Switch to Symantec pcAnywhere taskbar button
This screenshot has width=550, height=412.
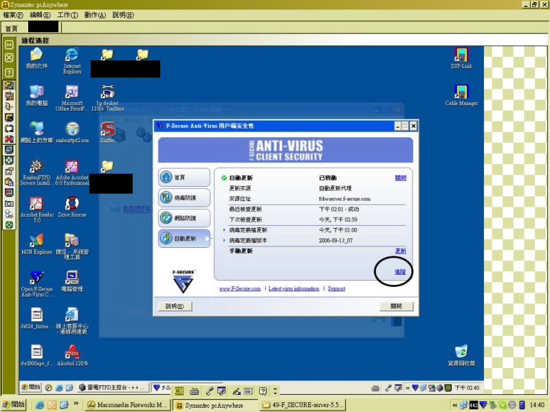point(215,405)
